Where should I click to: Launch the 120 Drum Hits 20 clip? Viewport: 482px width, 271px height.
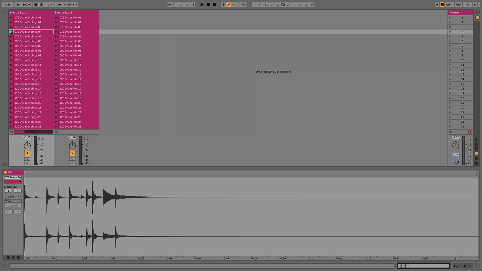point(56,103)
